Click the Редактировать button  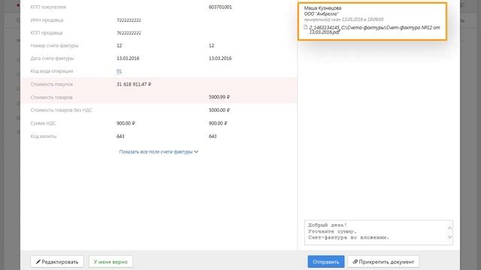pyautogui.click(x=57, y=262)
